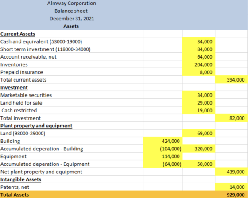Select the Equipment cost 114,000 cell
This screenshot has height=198, width=248.
pos(163,157)
